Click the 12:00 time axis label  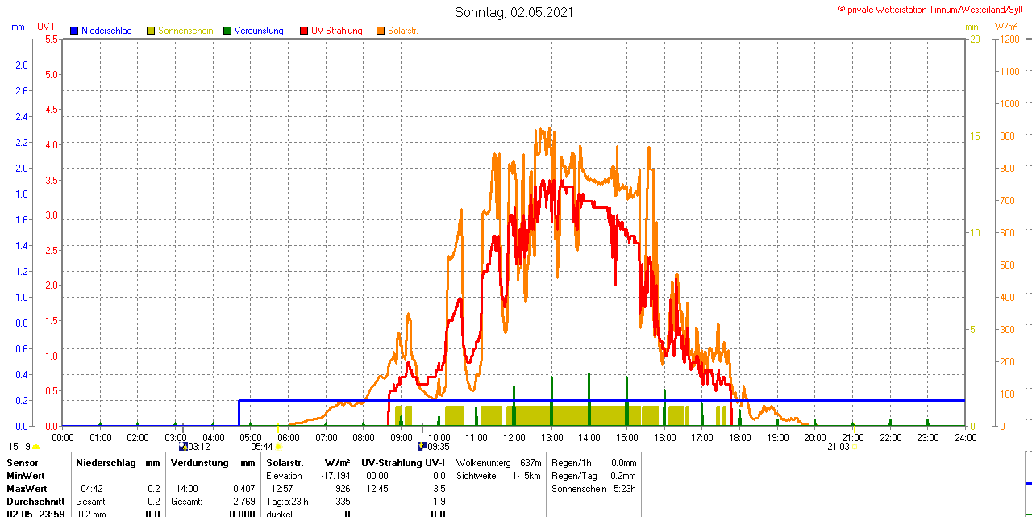pos(514,437)
